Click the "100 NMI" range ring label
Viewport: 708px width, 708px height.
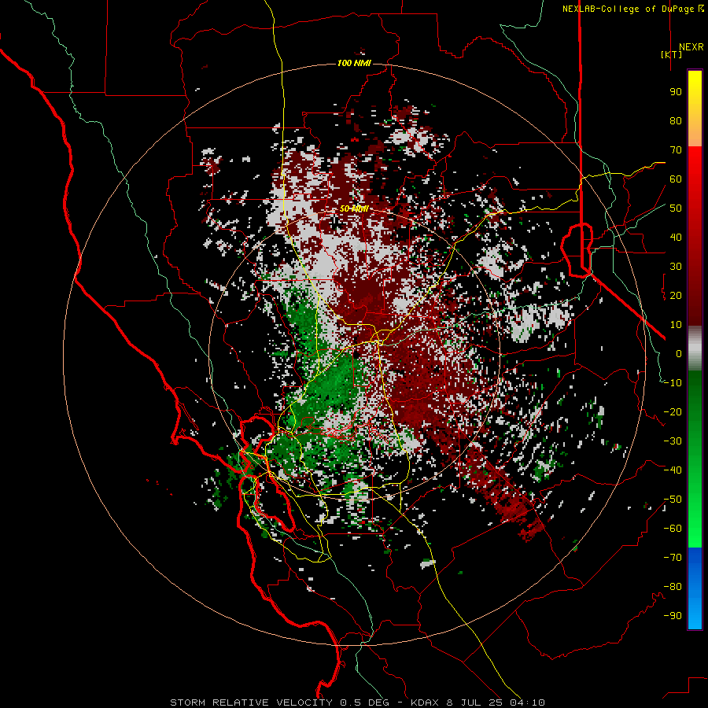(x=354, y=63)
